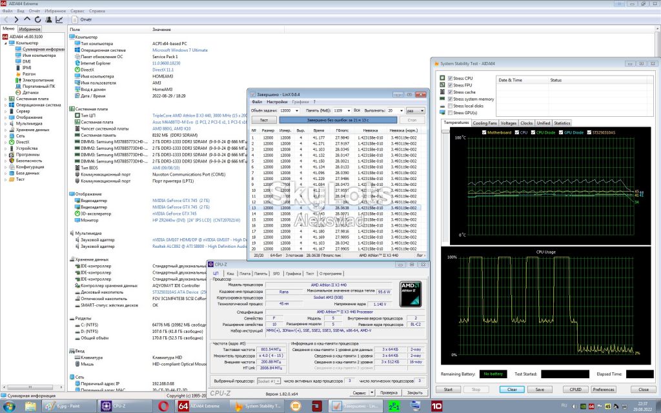Click the Preferences button
This screenshot has width=661, height=413.
[x=604, y=389]
